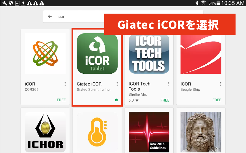Tap the upload notification icon in status bar

(x=23, y=3)
